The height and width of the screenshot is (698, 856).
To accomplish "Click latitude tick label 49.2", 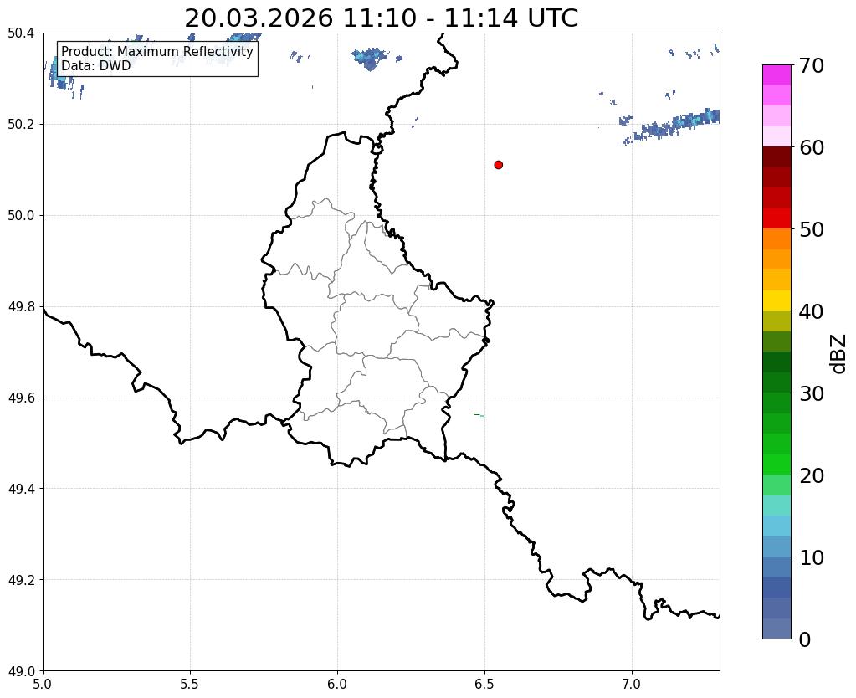I will (x=21, y=580).
